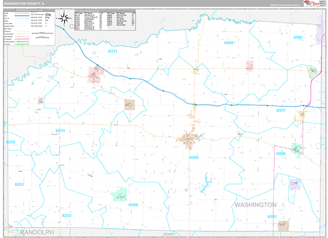Click the brown square town north of 62214
Image resolution: width=328 pixels, height=238 pixels.
[130, 104]
